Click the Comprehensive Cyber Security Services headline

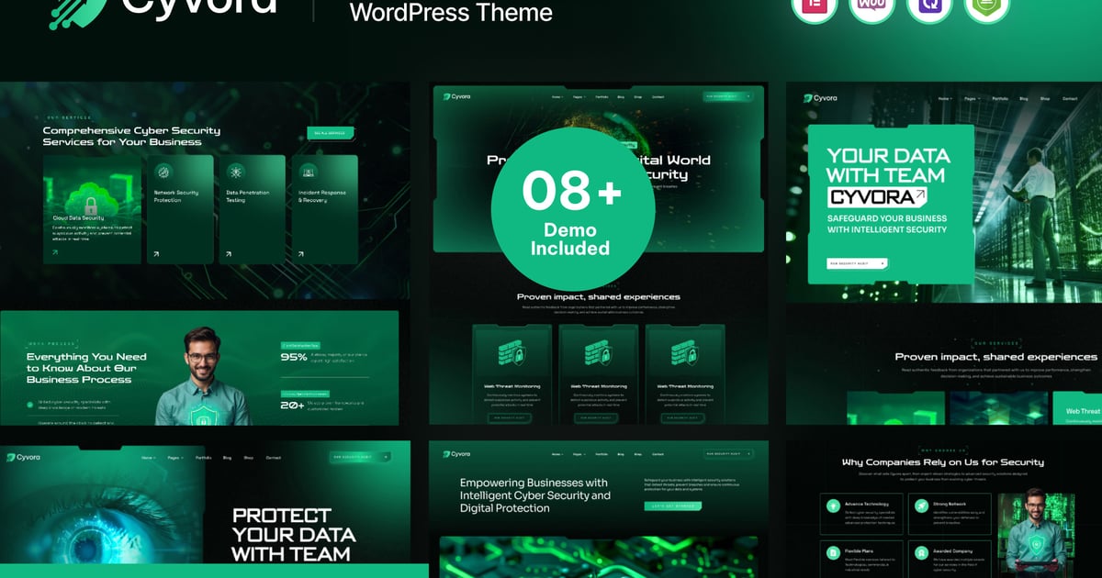tap(131, 136)
